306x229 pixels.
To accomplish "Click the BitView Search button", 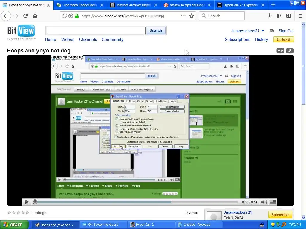I will point(156,31).
